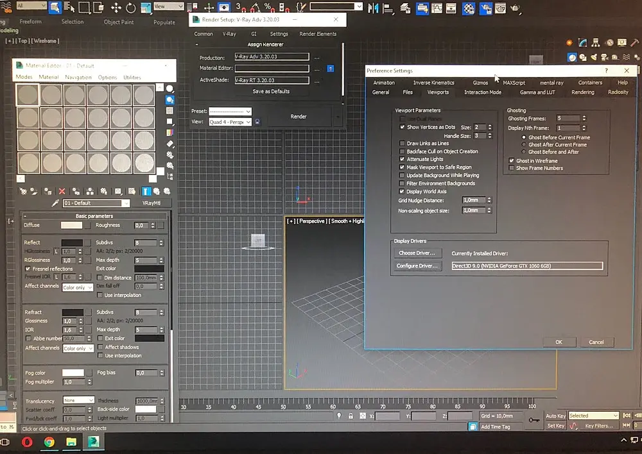Toggle Ghost in Wireframe checkbox

click(x=512, y=161)
